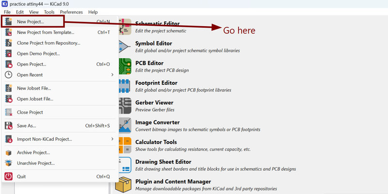Open the Help menu
This screenshot has height=194, width=388.
click(x=93, y=12)
